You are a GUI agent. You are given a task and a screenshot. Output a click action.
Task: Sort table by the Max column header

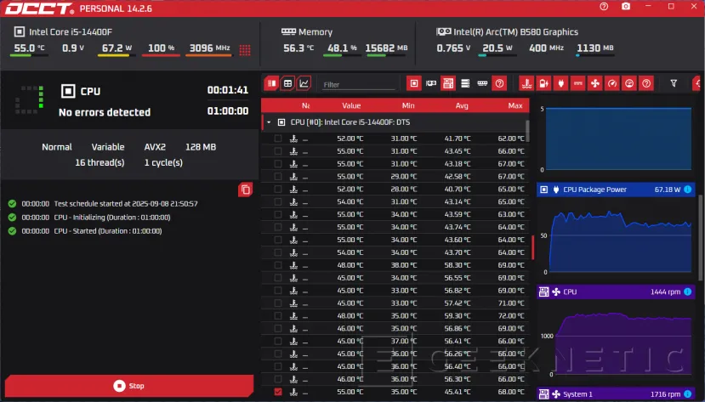(515, 106)
